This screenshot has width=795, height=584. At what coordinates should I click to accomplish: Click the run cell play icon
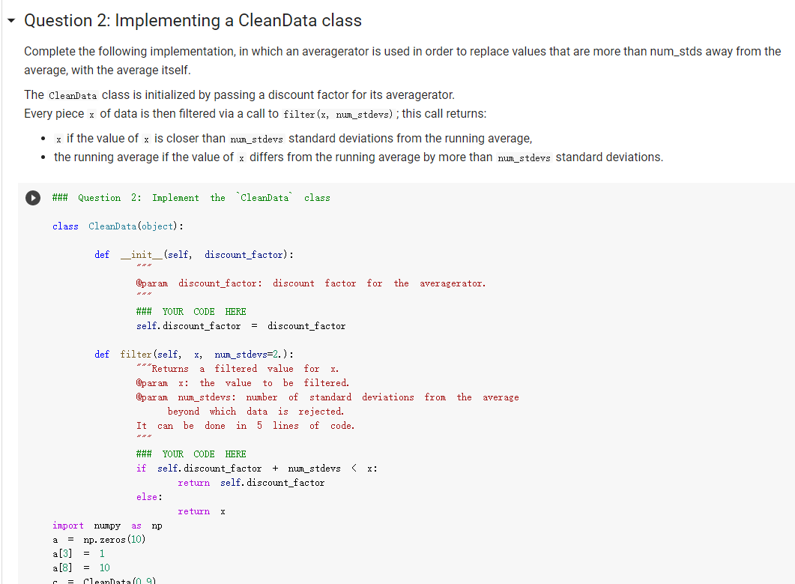[x=31, y=197]
